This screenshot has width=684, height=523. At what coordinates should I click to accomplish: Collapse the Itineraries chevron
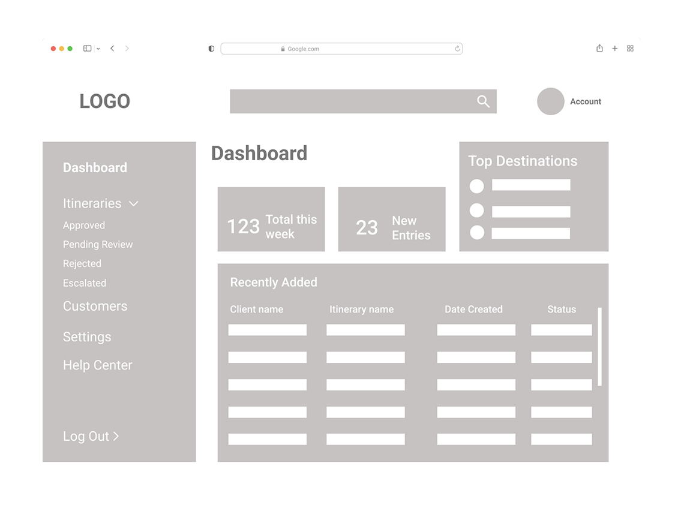133,203
